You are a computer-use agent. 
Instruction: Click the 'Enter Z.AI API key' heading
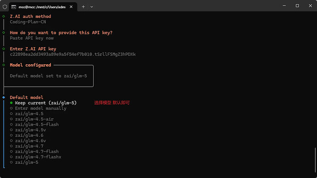click(x=33, y=49)
